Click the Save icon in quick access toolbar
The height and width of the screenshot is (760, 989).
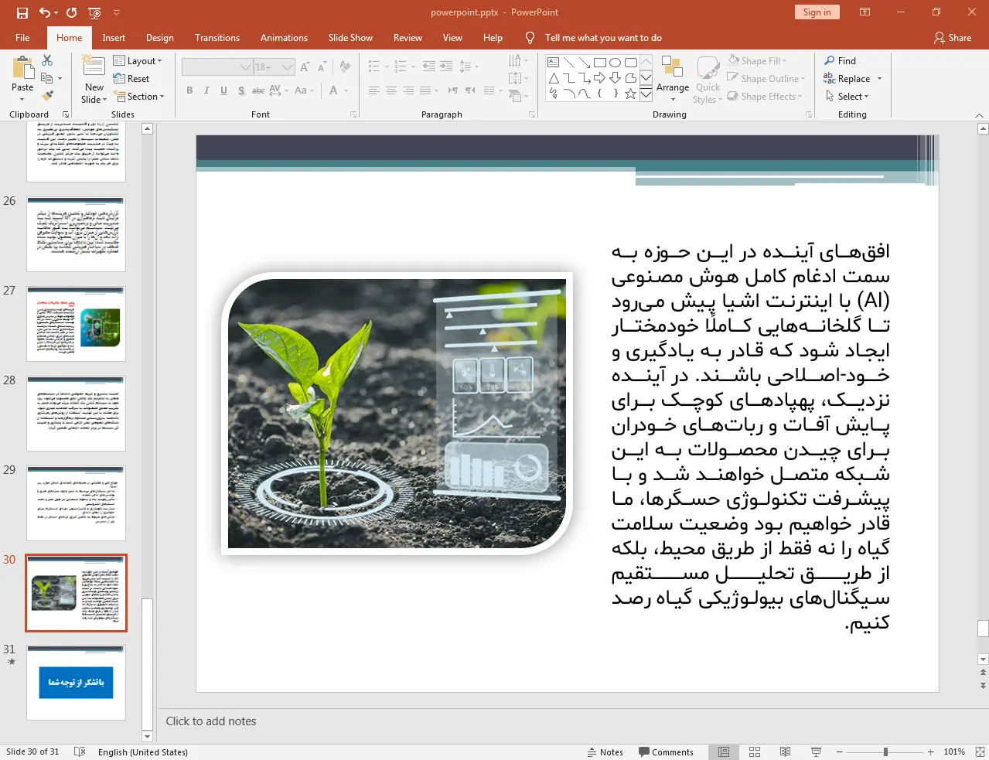[x=22, y=12]
